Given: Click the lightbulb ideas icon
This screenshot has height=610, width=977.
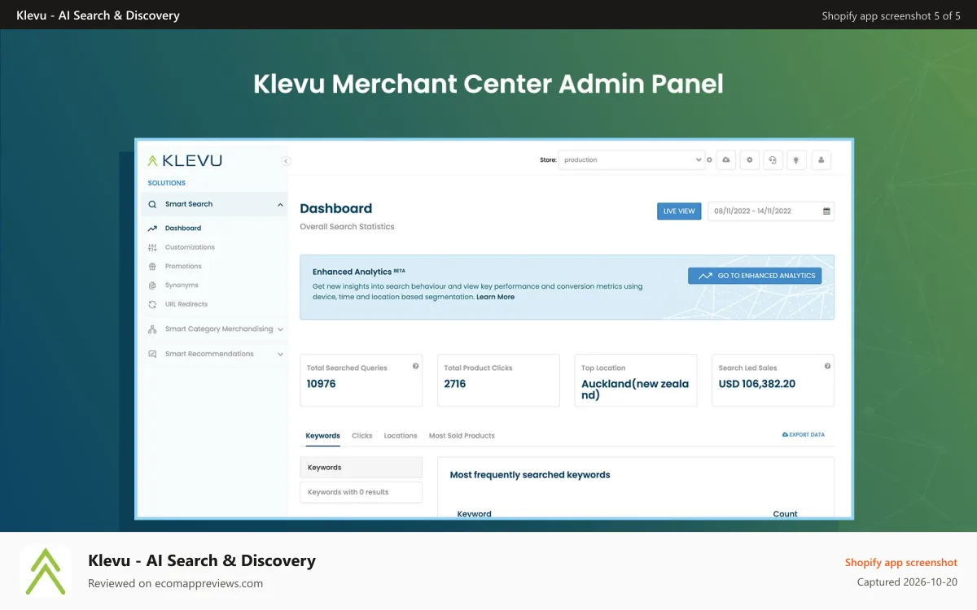Looking at the screenshot, I should 797,160.
